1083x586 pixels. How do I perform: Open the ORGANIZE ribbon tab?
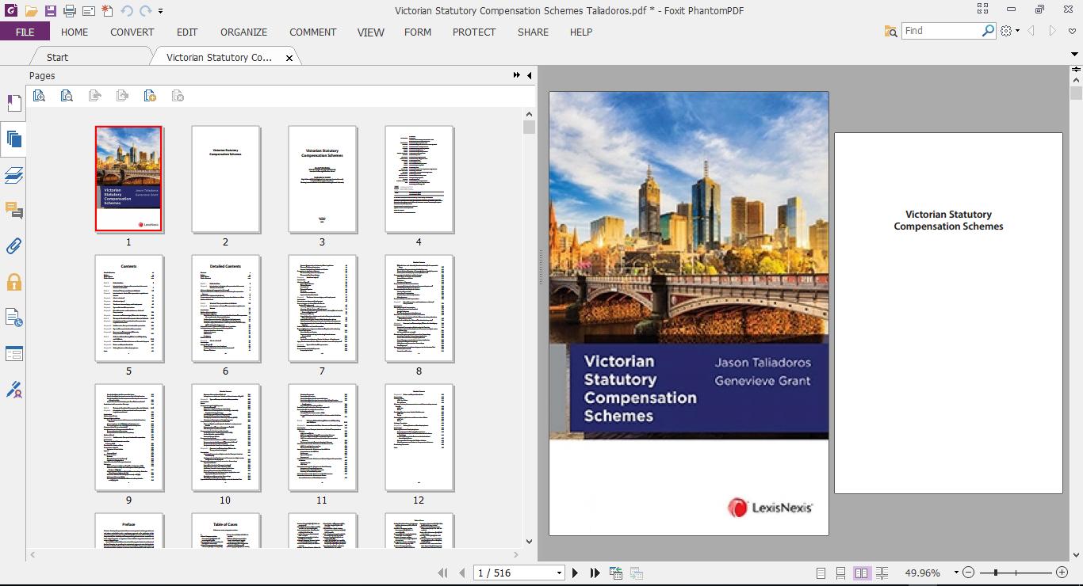(x=243, y=32)
